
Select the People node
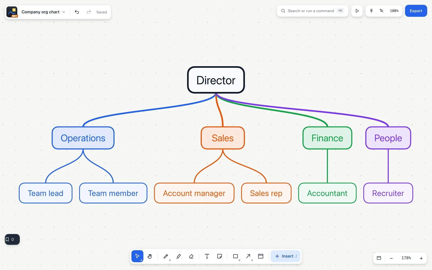pos(388,138)
